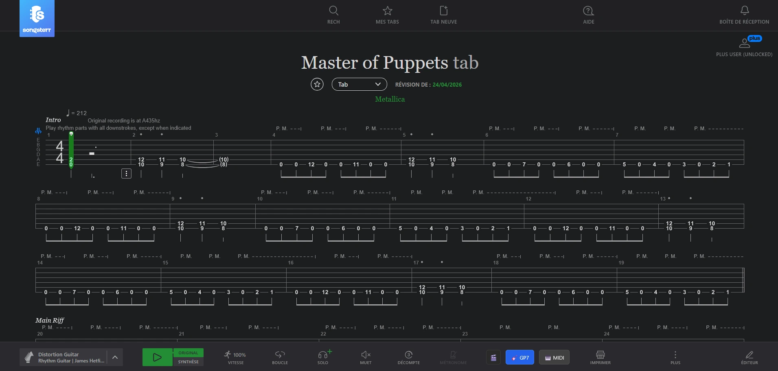
Task: Open the PLUS more options menu
Action: tap(675, 358)
